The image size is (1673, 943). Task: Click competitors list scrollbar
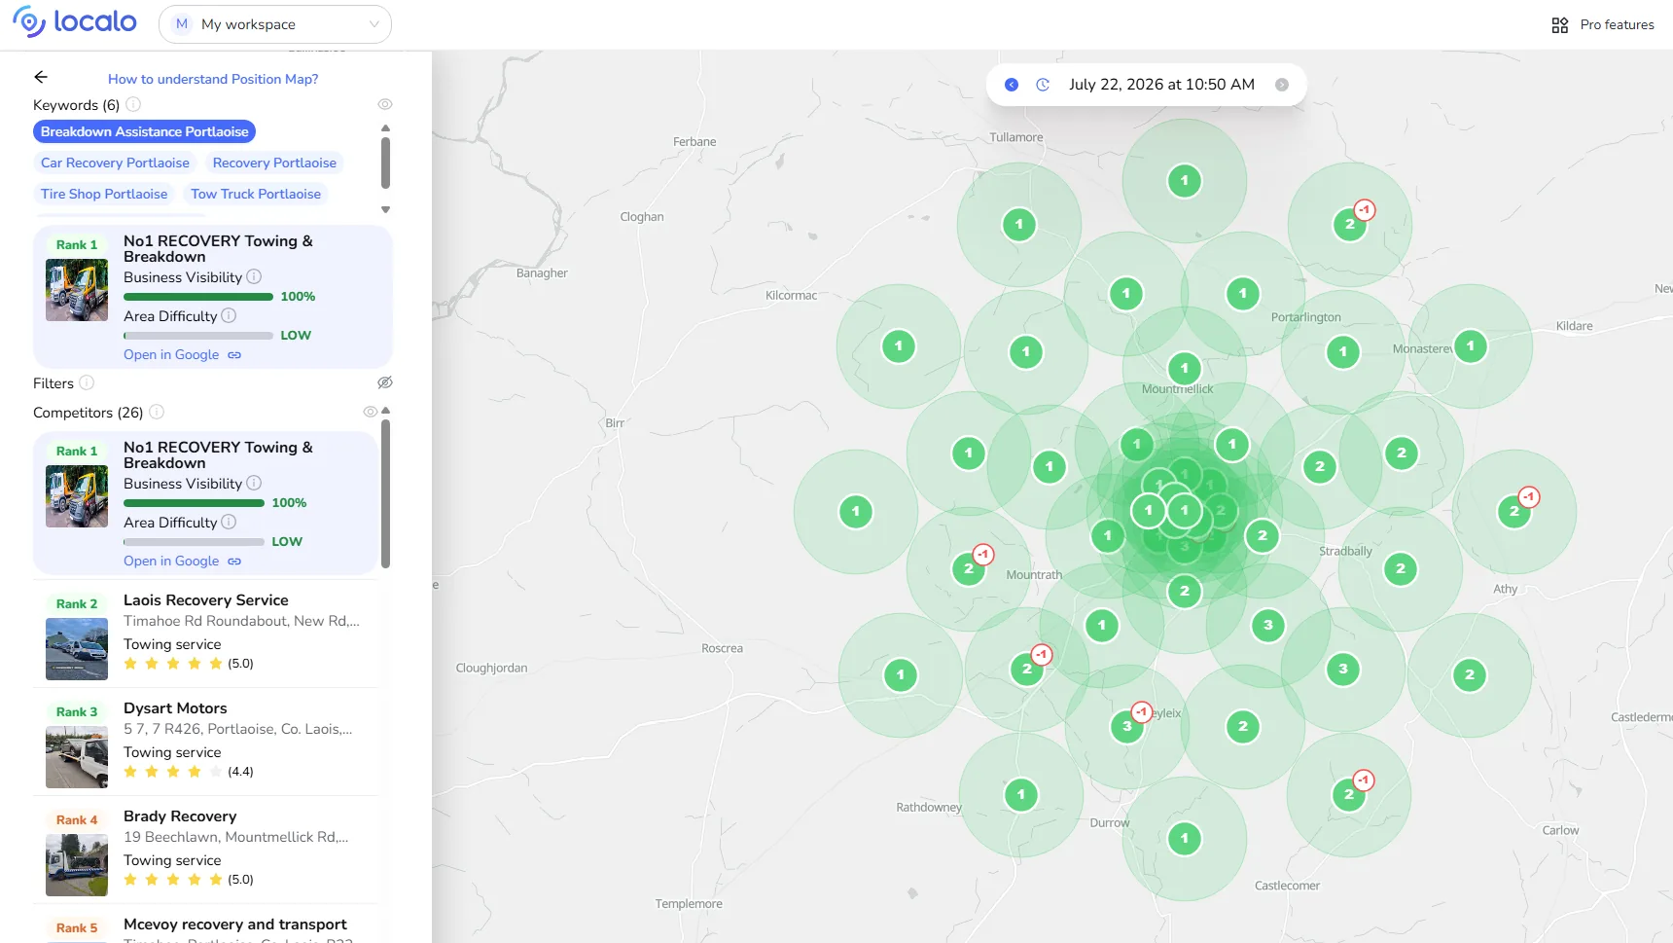385,493
